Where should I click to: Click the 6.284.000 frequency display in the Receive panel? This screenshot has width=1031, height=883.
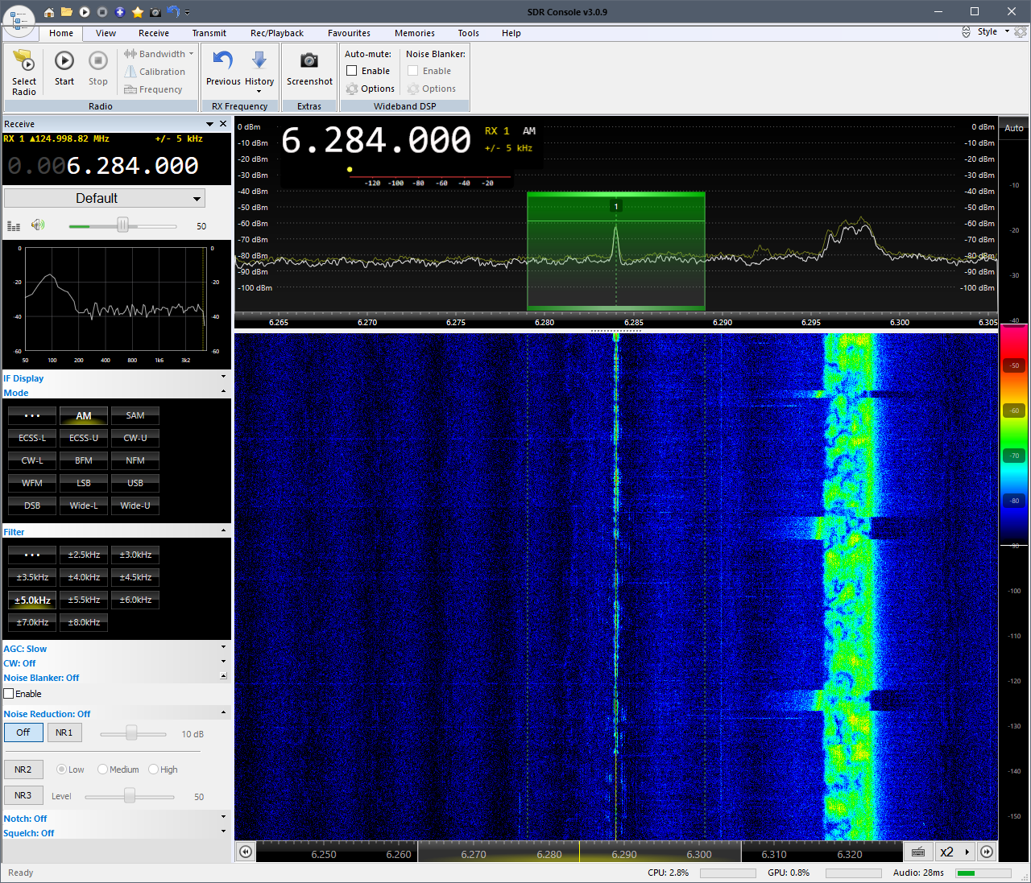[x=132, y=166]
